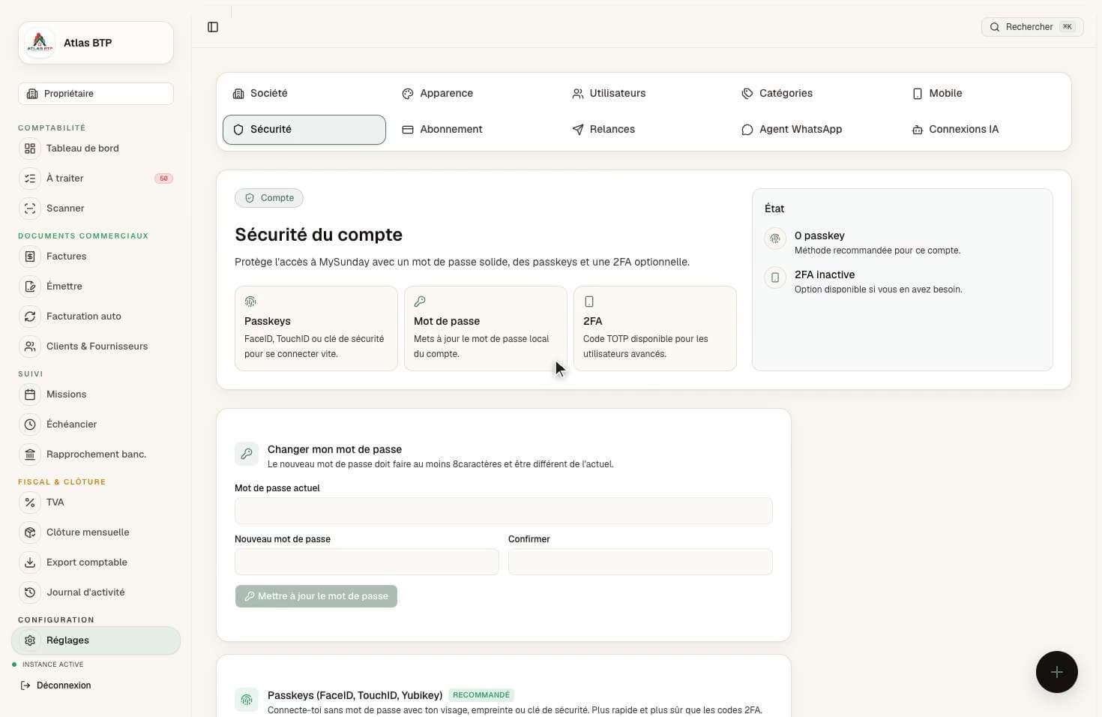Click the Clients & Fournisseurs people icon

(x=30, y=346)
